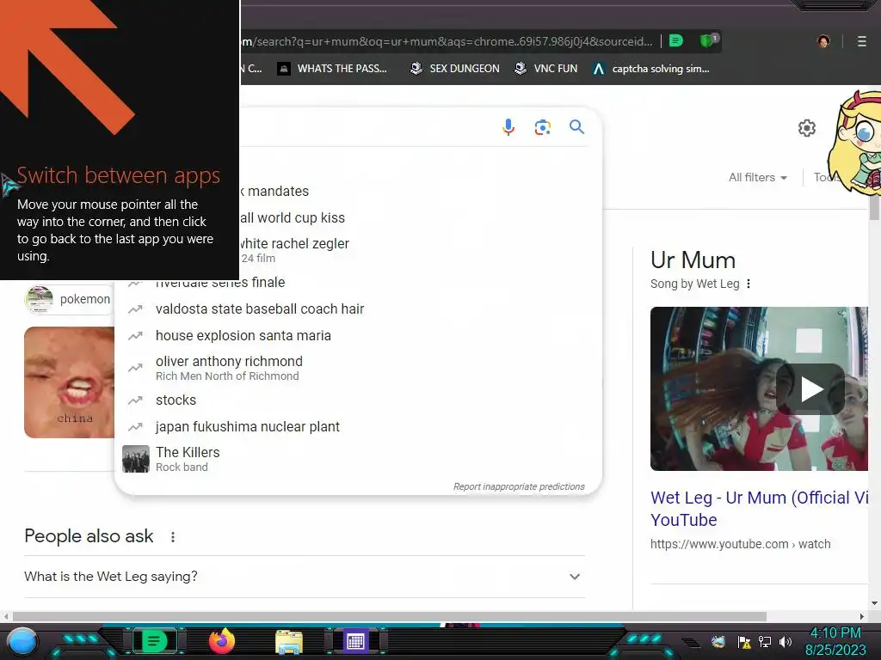Open File Explorer from the taskbar
Image resolution: width=881 pixels, height=660 pixels.
(x=289, y=641)
